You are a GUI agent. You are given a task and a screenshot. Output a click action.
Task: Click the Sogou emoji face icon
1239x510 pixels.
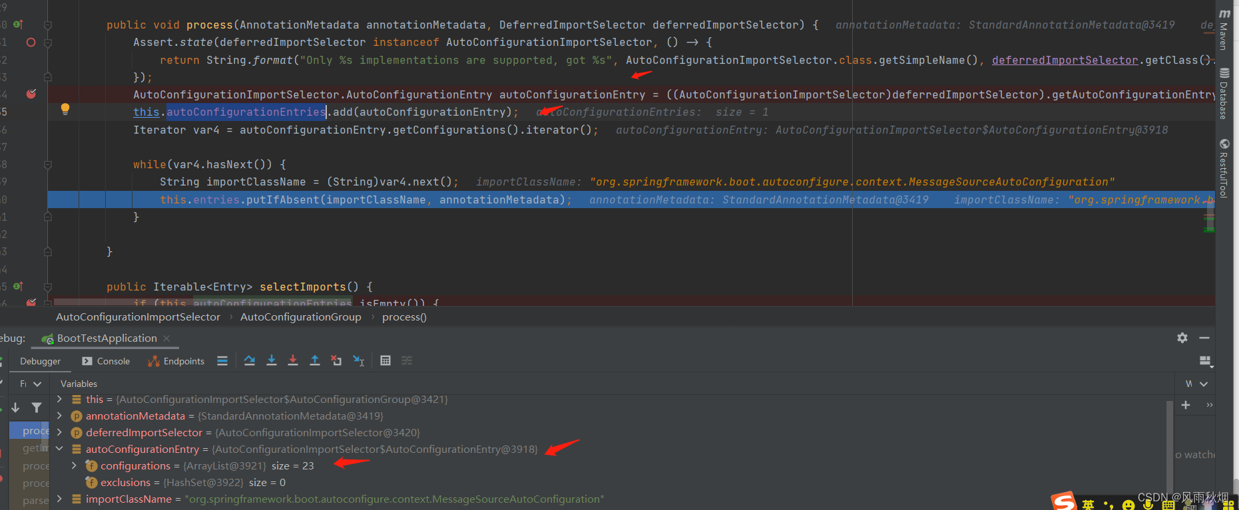pyautogui.click(x=1128, y=505)
